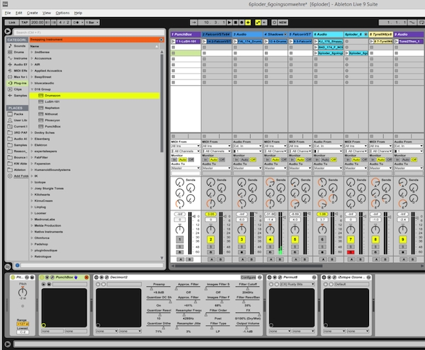Open the Options menu

click(62, 13)
